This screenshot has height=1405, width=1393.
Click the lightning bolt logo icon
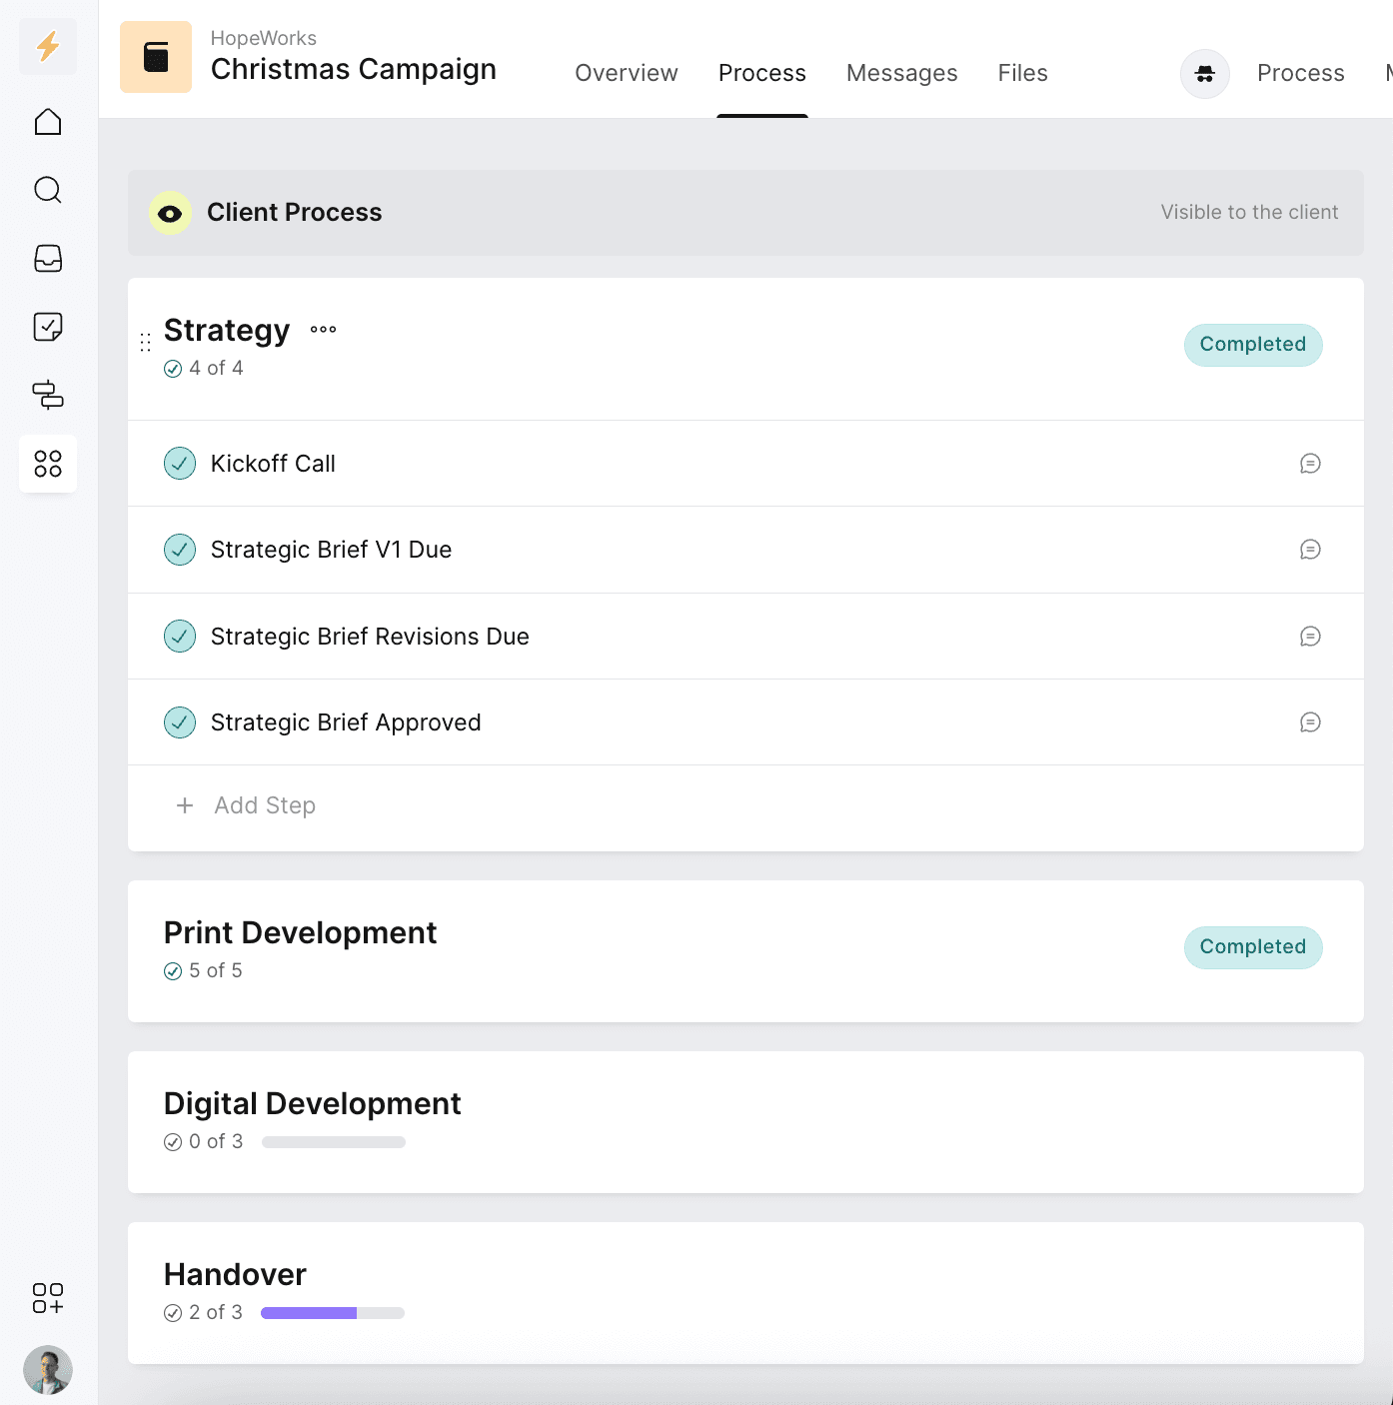tap(48, 46)
